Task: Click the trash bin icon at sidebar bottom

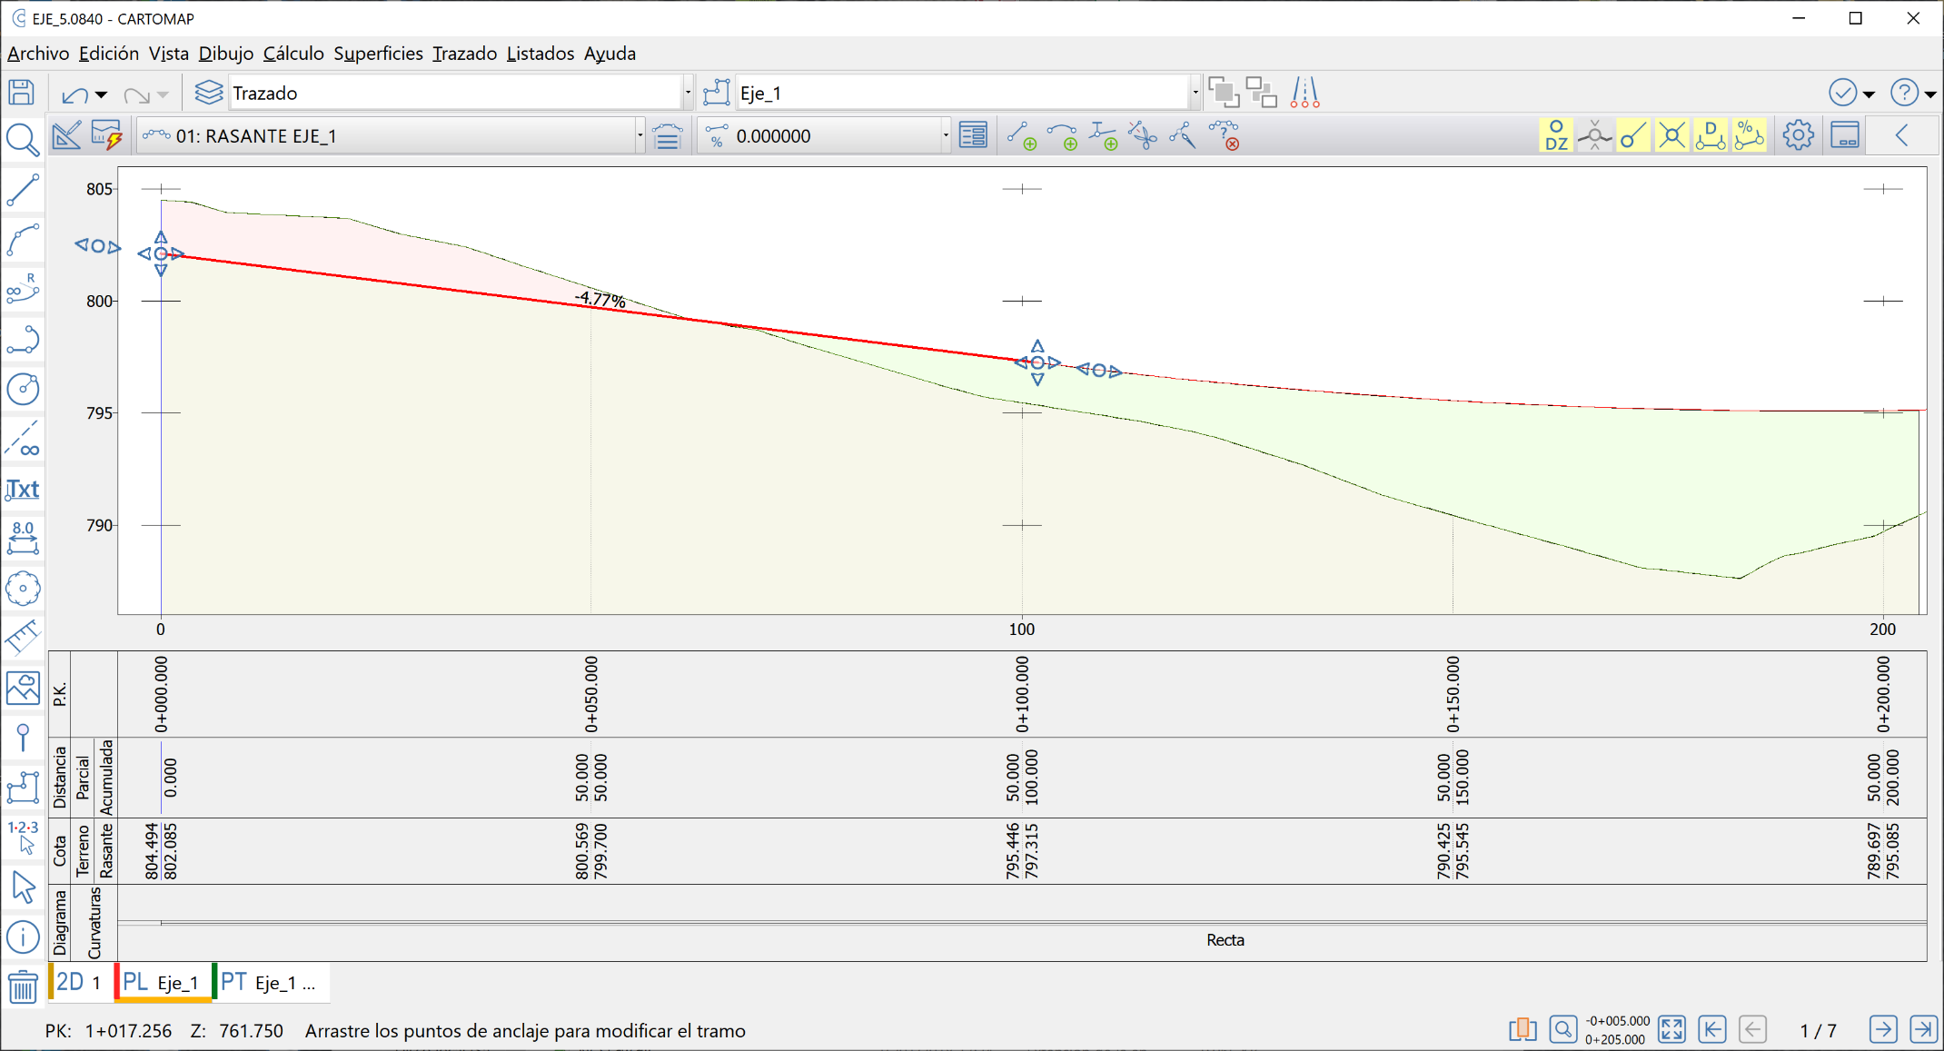Action: pos(23,987)
